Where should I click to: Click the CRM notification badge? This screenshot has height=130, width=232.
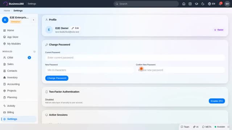pyautogui.click(x=29, y=58)
